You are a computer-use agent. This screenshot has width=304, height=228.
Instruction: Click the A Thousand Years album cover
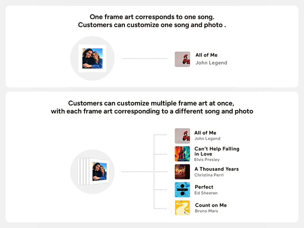click(182, 172)
